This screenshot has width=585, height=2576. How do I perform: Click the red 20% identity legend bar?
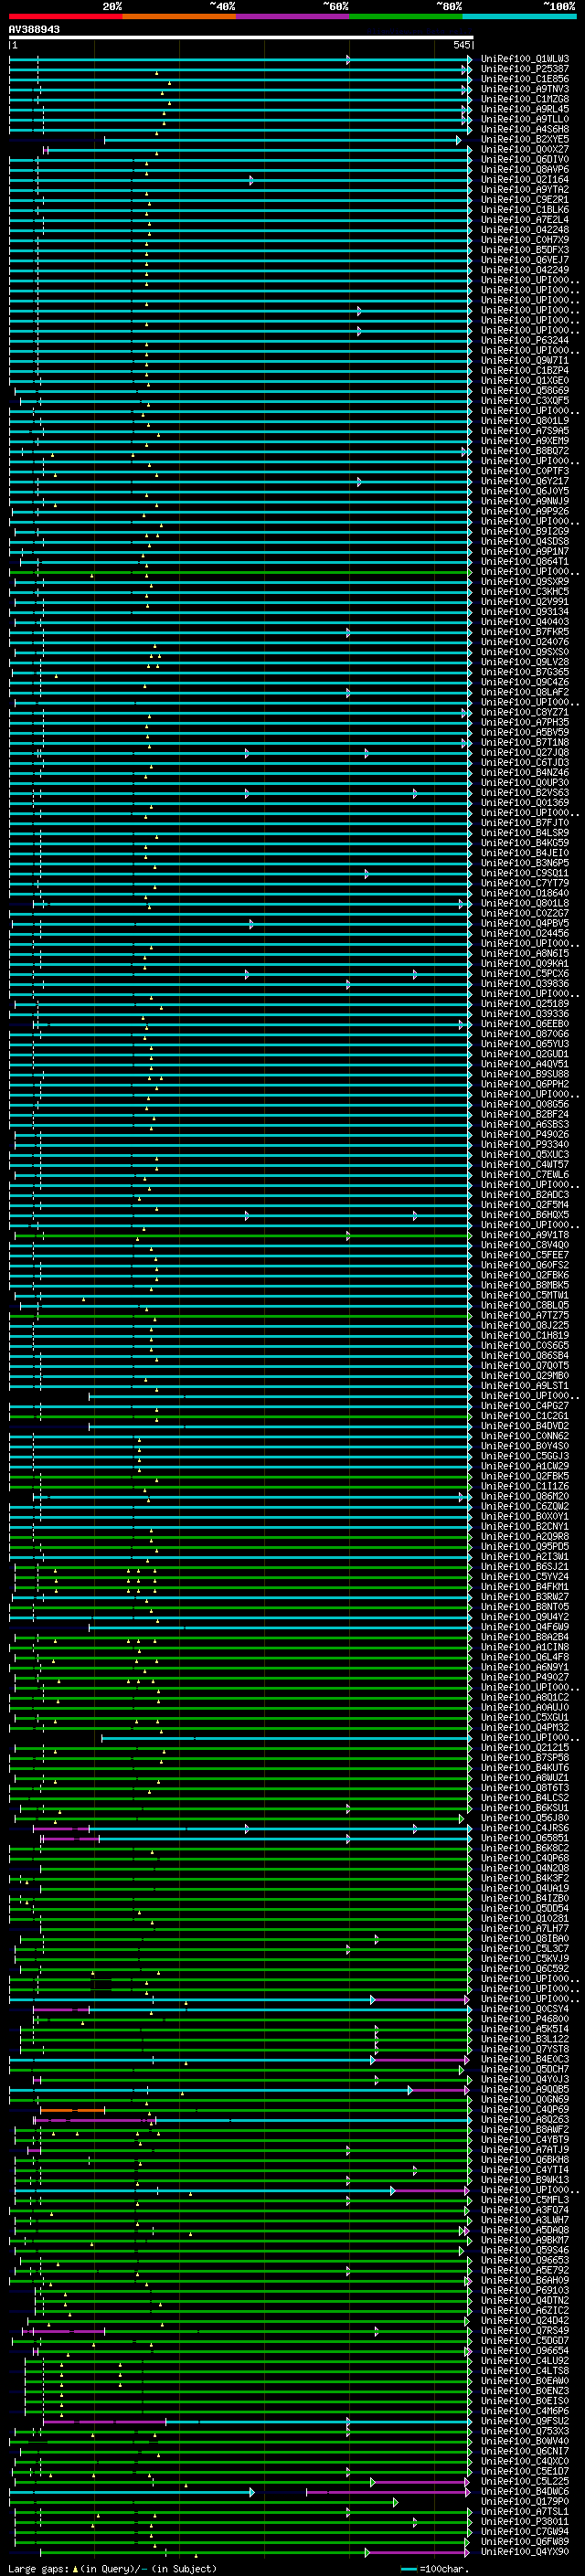(65, 16)
